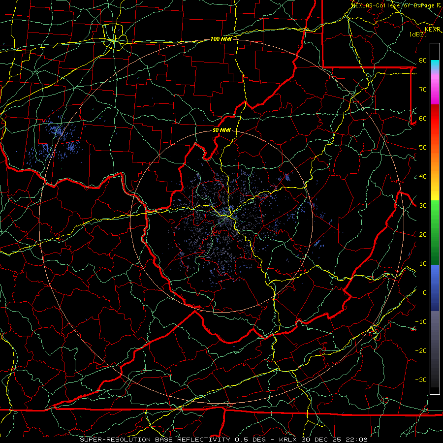Click the positive 10 value on the dBZ scale
Image resolution: width=443 pixels, height=443 pixels.
click(423, 264)
